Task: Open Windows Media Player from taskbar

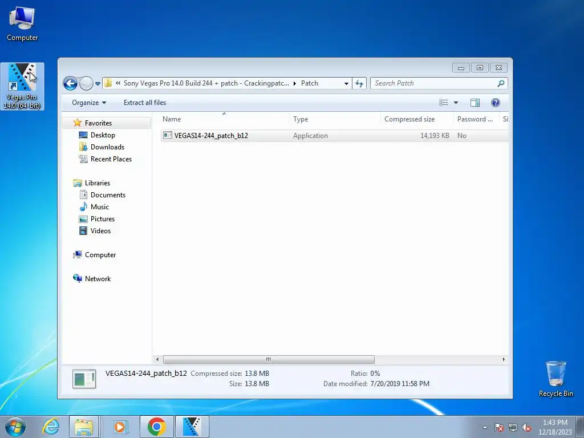Action: (120, 427)
